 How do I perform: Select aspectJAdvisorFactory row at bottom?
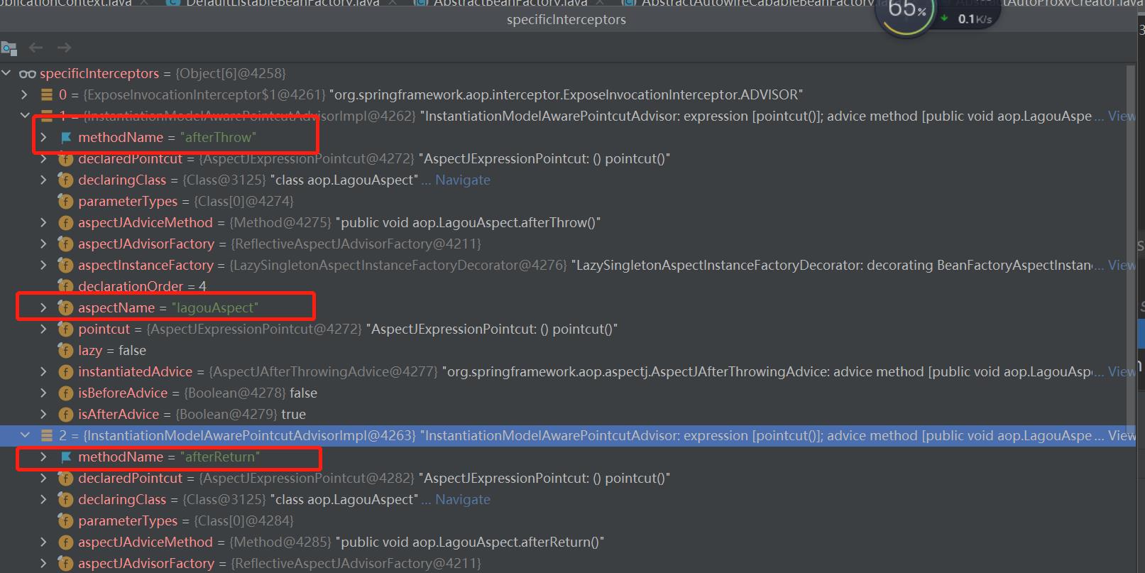[568, 563]
